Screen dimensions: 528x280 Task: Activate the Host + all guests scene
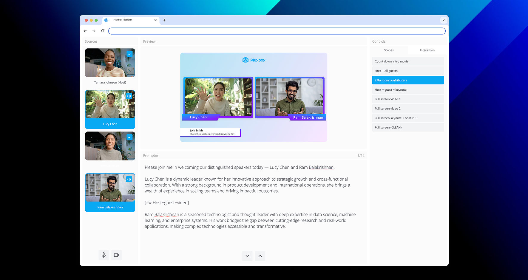408,71
